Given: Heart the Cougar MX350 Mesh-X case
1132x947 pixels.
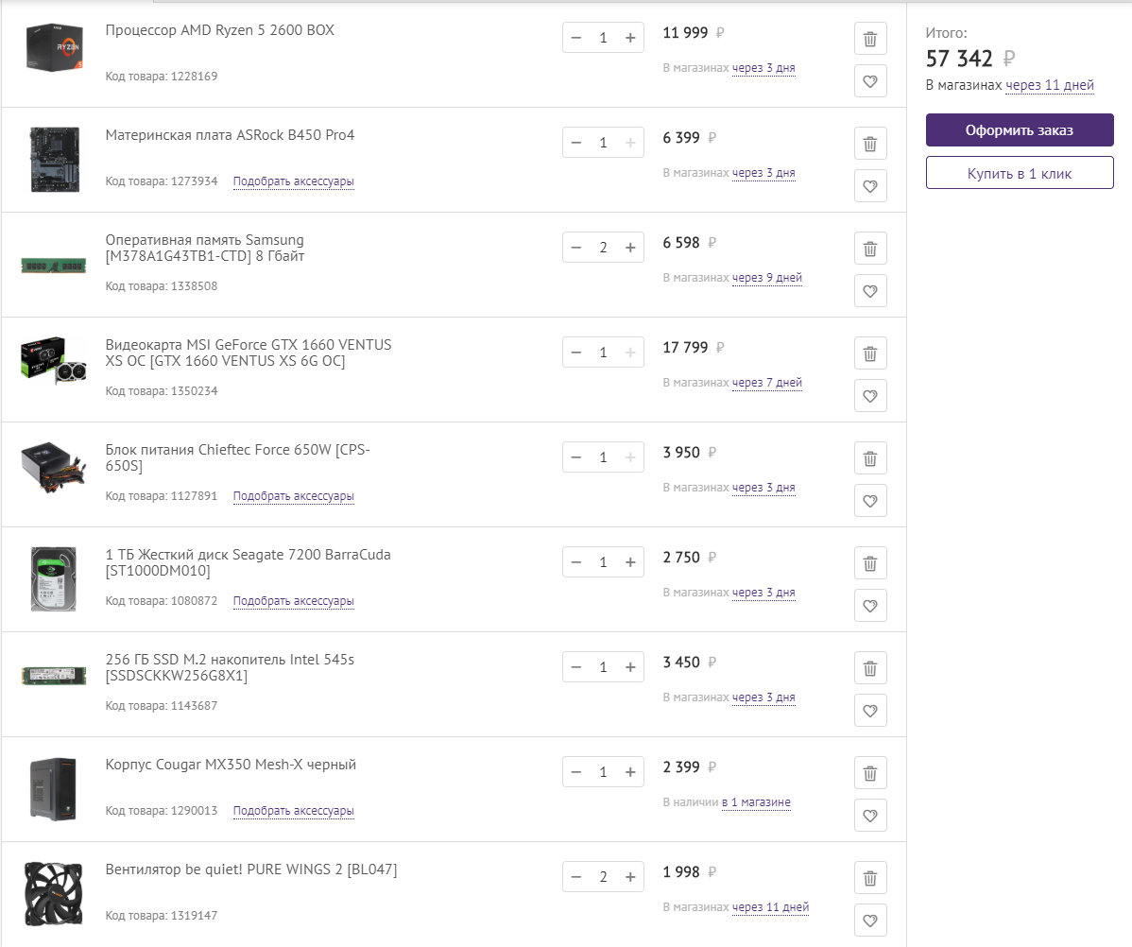Looking at the screenshot, I should (870, 816).
